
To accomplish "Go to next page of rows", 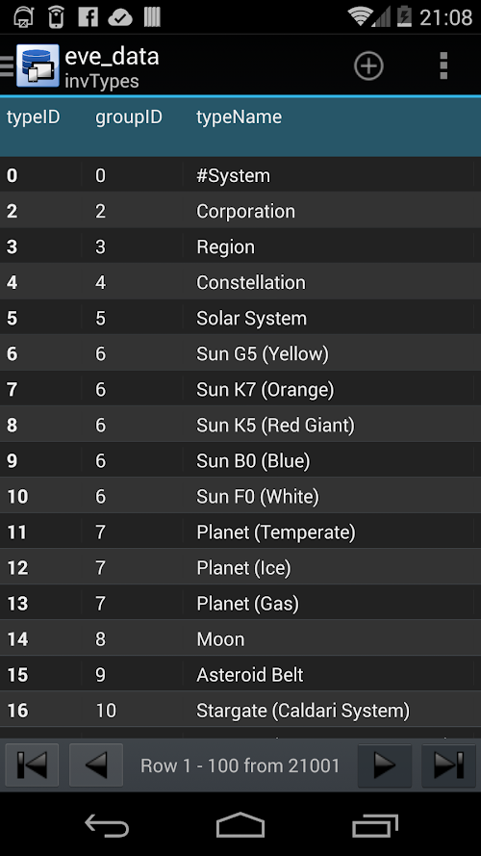I will (x=385, y=765).
